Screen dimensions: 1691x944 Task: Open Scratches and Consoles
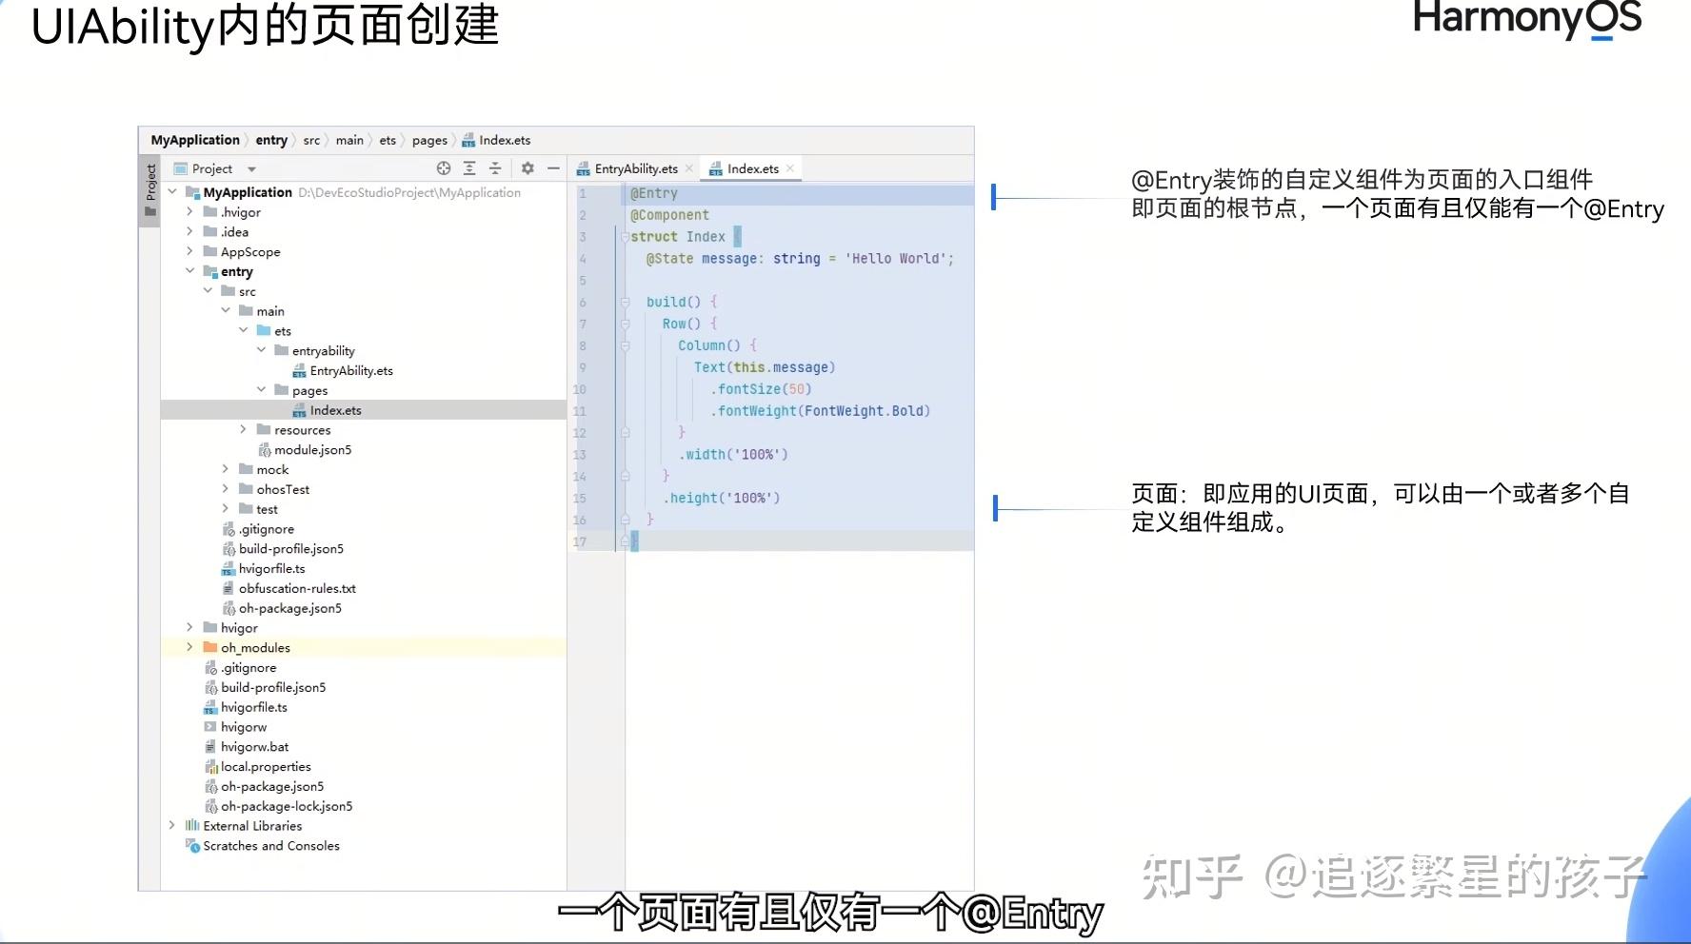point(271,845)
